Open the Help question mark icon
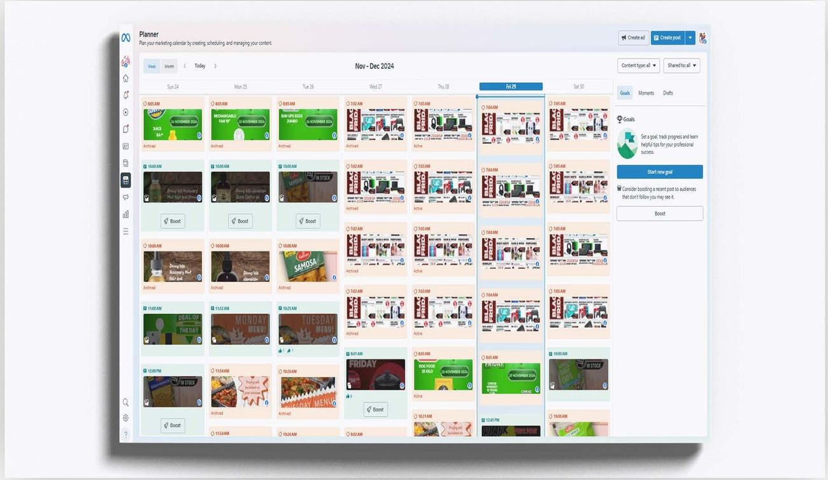Image resolution: width=828 pixels, height=480 pixels. (125, 434)
